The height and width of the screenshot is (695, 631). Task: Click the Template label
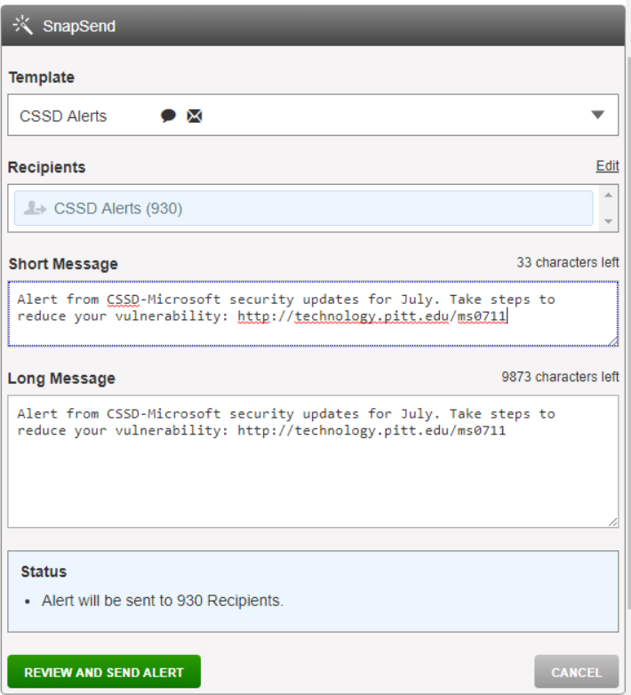click(x=42, y=77)
